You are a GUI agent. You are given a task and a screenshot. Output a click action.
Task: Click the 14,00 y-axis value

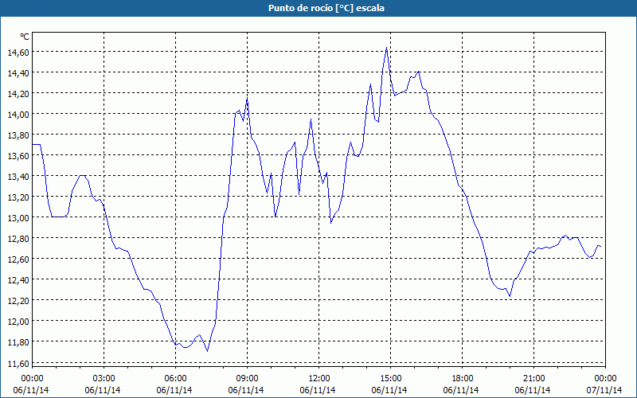pos(18,114)
